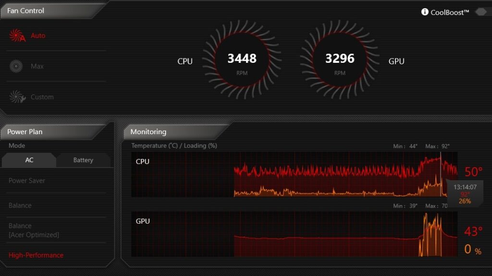
Task: Switch to the AC power tab
Action: point(29,160)
